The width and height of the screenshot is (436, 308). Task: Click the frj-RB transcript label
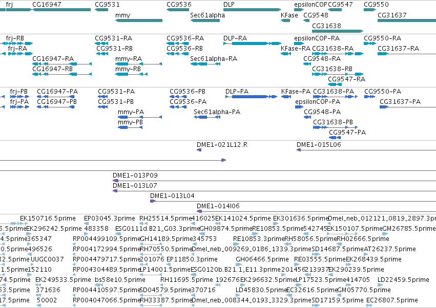point(15,38)
